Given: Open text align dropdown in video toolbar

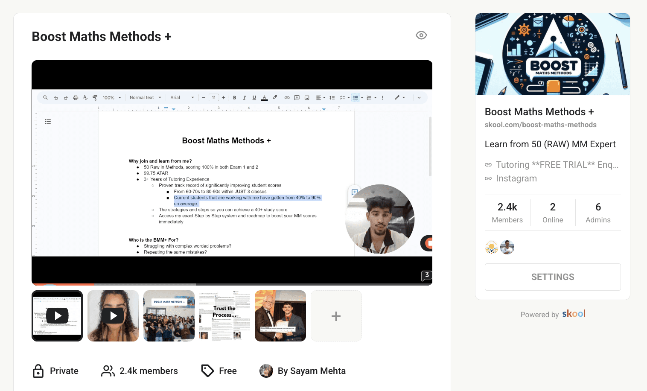Looking at the screenshot, I should pos(321,98).
